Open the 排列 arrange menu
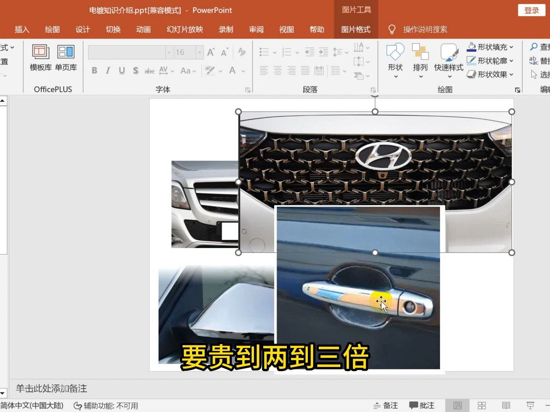550x412 pixels. (x=420, y=61)
